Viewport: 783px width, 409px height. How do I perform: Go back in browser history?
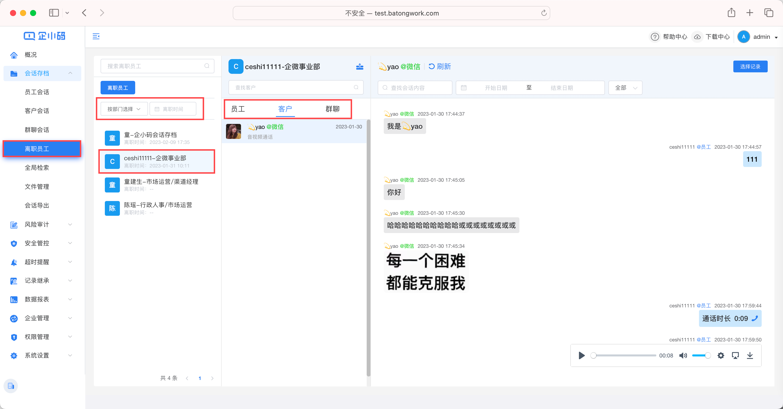pos(84,13)
